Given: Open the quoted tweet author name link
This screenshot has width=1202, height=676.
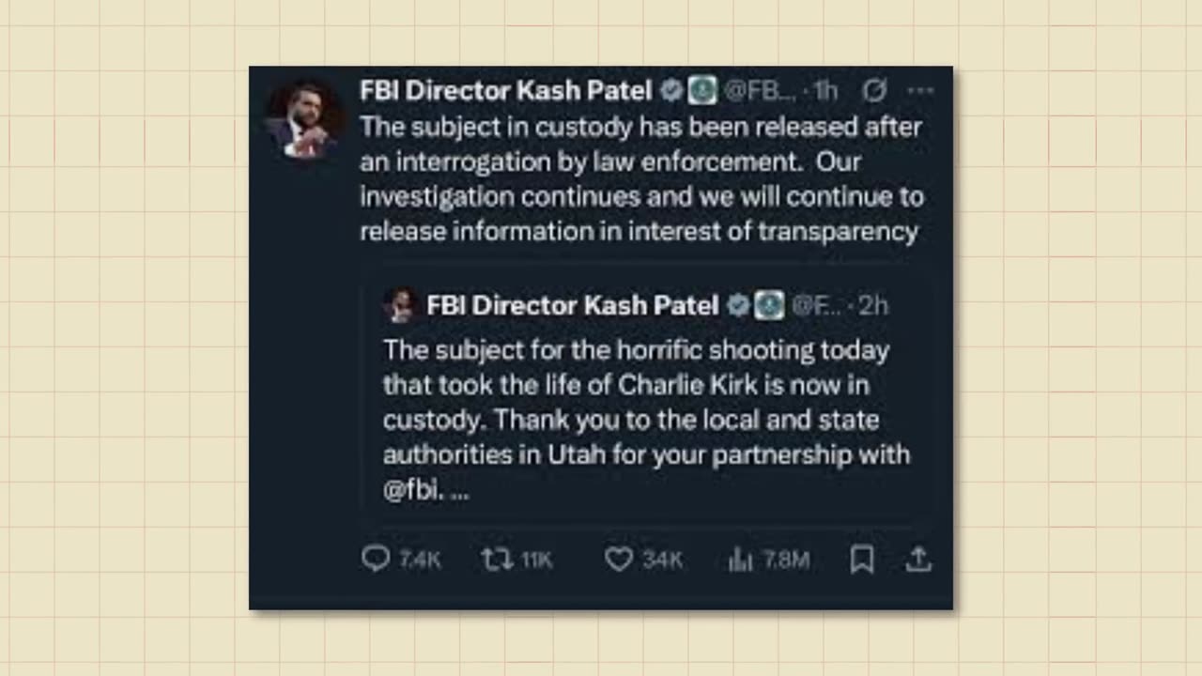Looking at the screenshot, I should tap(572, 305).
